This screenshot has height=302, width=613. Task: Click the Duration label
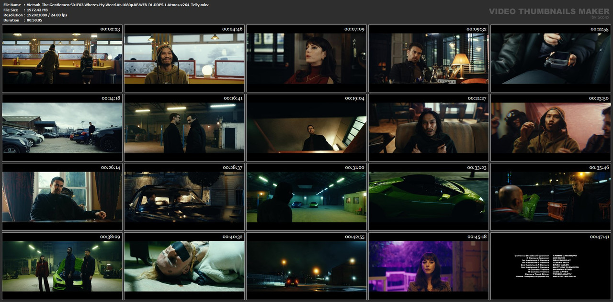(11, 21)
